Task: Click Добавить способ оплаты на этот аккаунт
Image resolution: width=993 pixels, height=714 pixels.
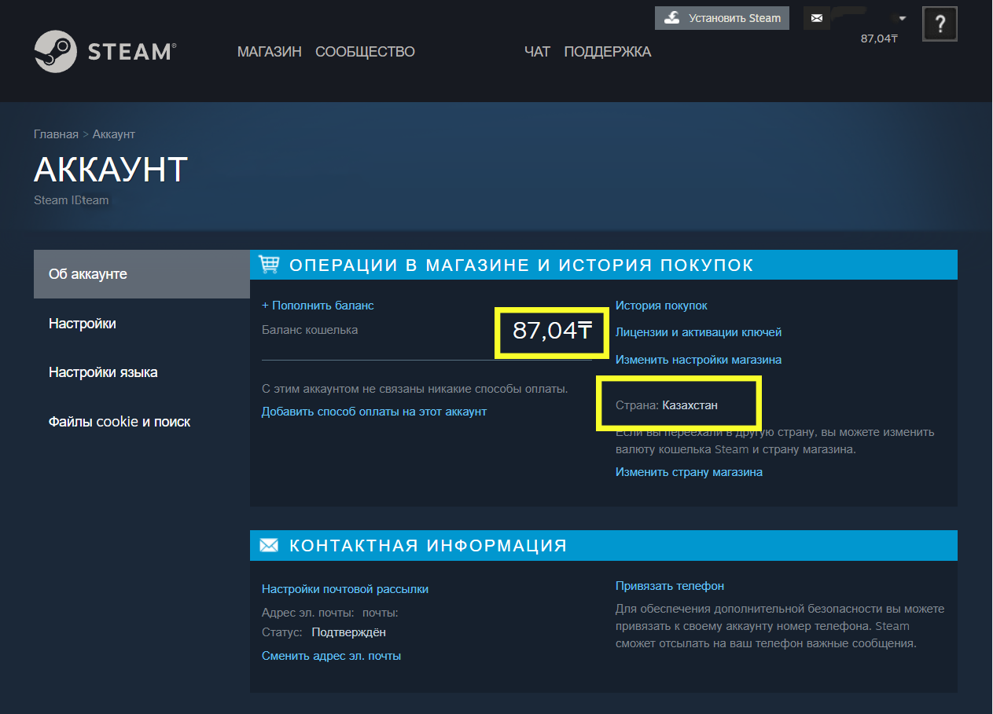Action: (374, 412)
